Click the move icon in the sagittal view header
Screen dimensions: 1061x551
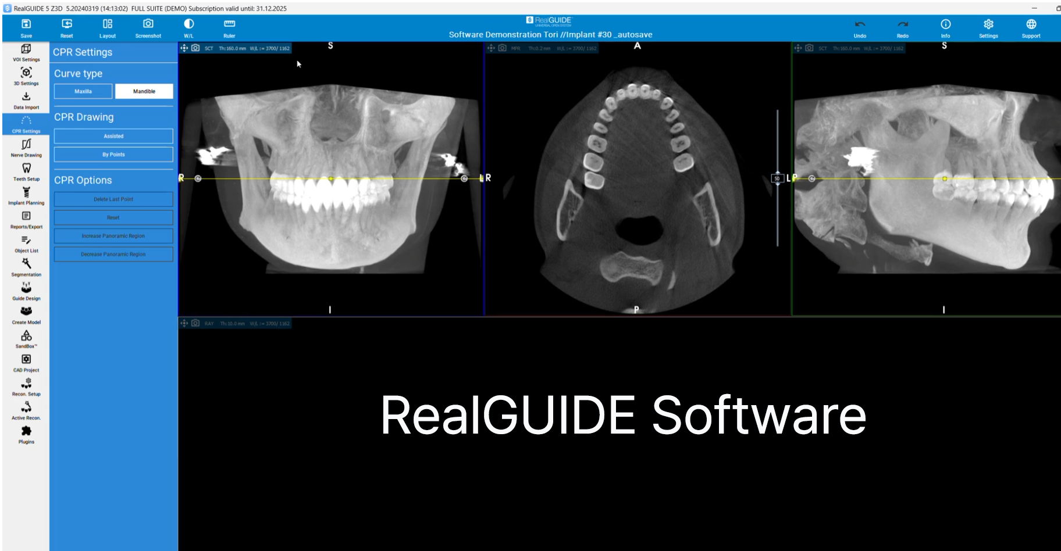point(798,48)
